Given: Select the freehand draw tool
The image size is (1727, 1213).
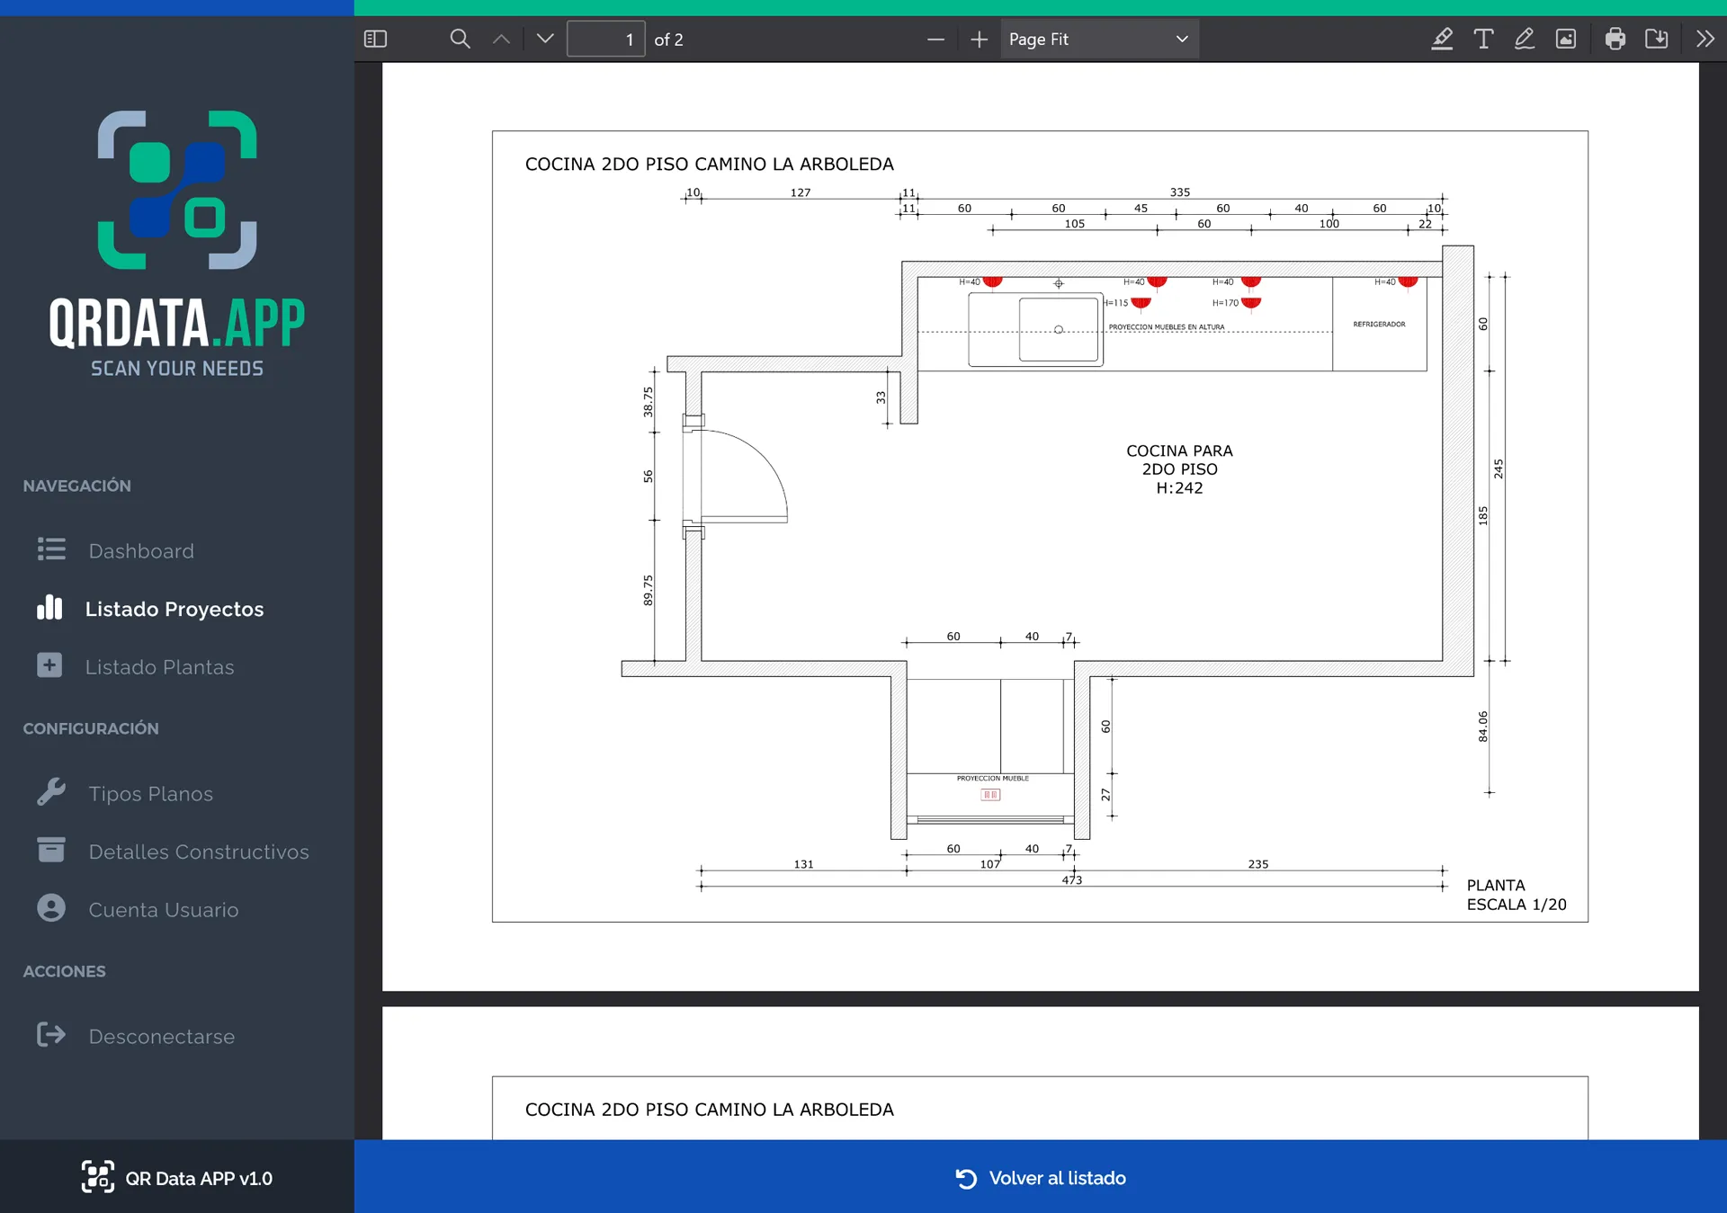Looking at the screenshot, I should click(x=1525, y=39).
